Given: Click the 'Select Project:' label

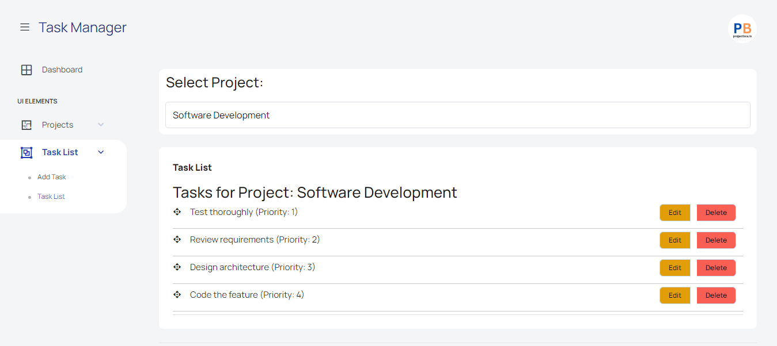Looking at the screenshot, I should pos(214,83).
